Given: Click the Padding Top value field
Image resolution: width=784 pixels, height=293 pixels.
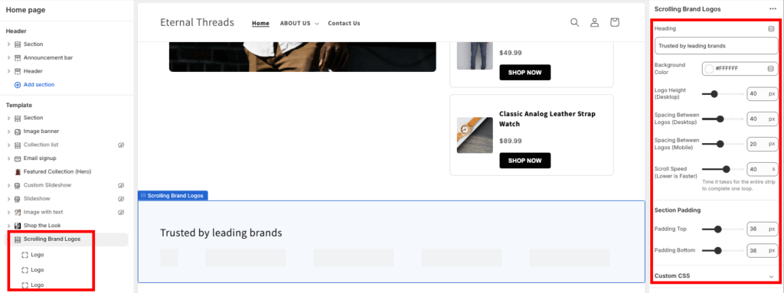Looking at the screenshot, I should tap(762, 229).
